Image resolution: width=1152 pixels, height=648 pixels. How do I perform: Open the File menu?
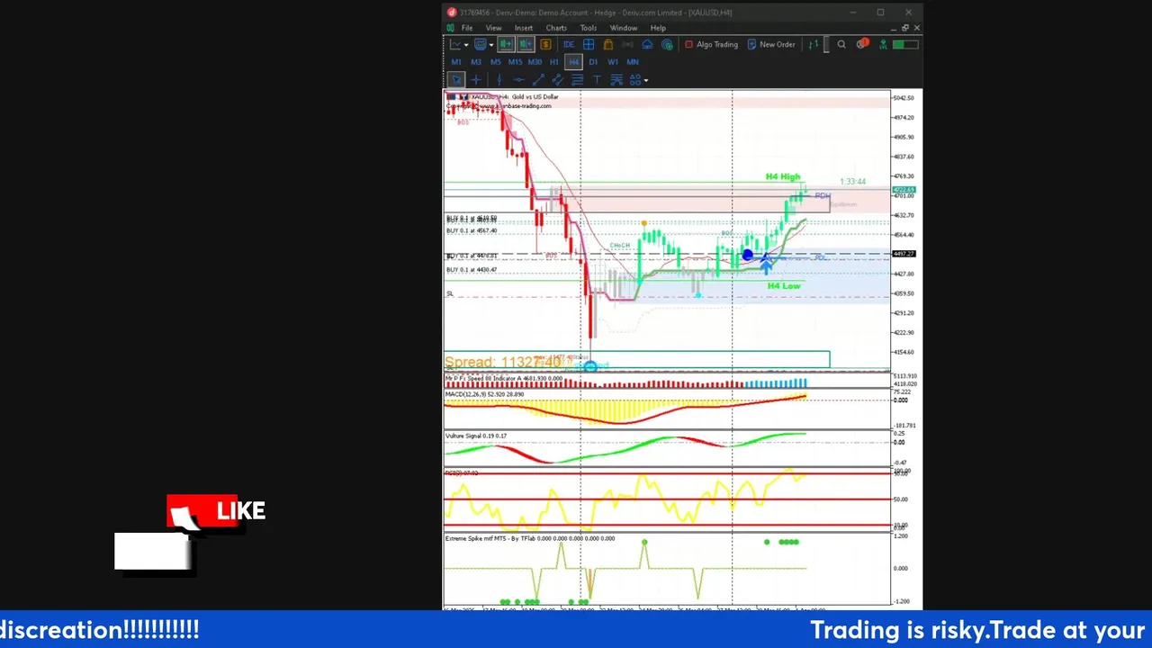pyautogui.click(x=467, y=28)
